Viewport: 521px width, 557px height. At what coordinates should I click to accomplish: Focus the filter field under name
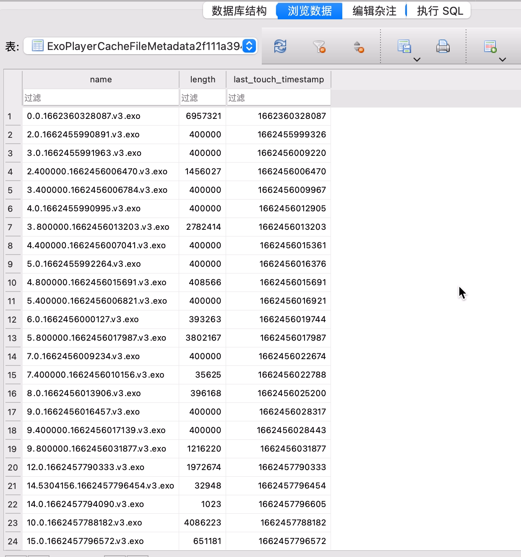click(x=101, y=98)
